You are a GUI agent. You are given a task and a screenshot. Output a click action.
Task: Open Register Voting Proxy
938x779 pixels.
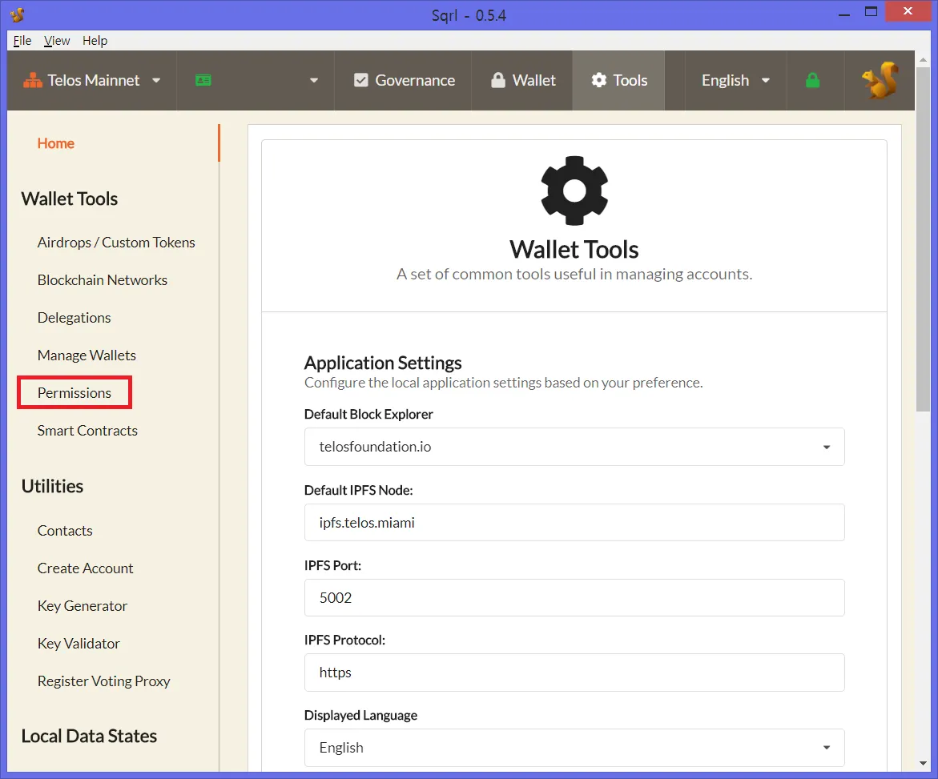point(103,681)
